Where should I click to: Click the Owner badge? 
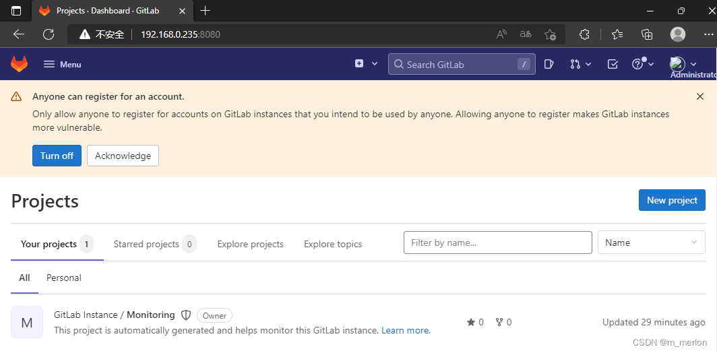(214, 315)
